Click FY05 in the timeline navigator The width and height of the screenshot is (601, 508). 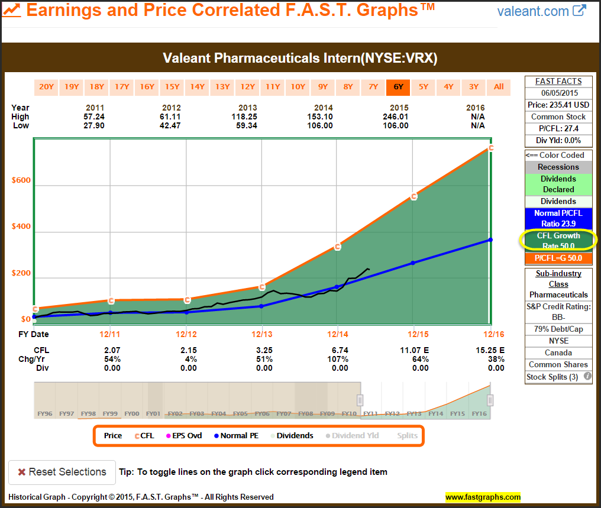(240, 414)
